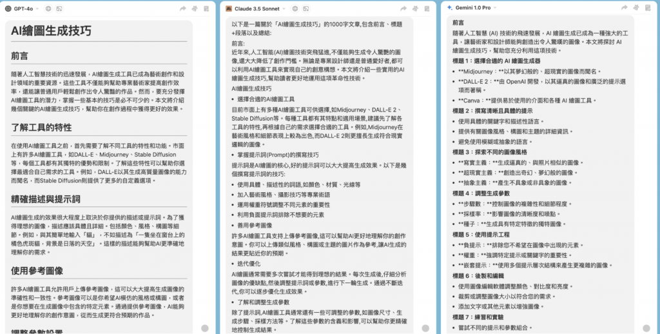Click the "**負提示：**" bullet
660x334 pixels.
click(521, 245)
